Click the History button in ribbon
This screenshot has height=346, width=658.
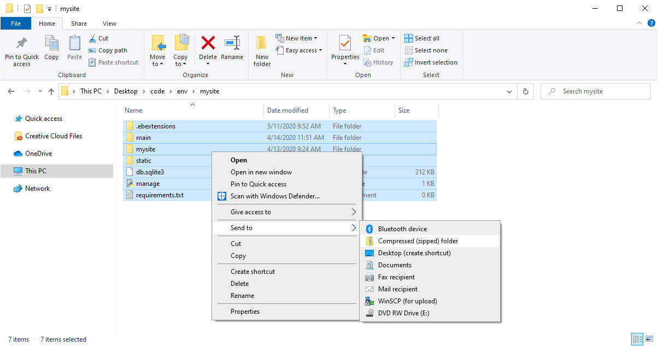click(x=378, y=62)
